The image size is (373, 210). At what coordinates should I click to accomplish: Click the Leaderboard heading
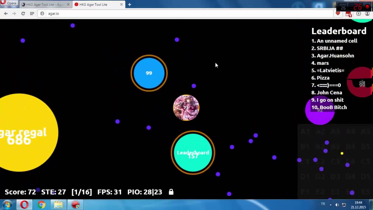339,31
